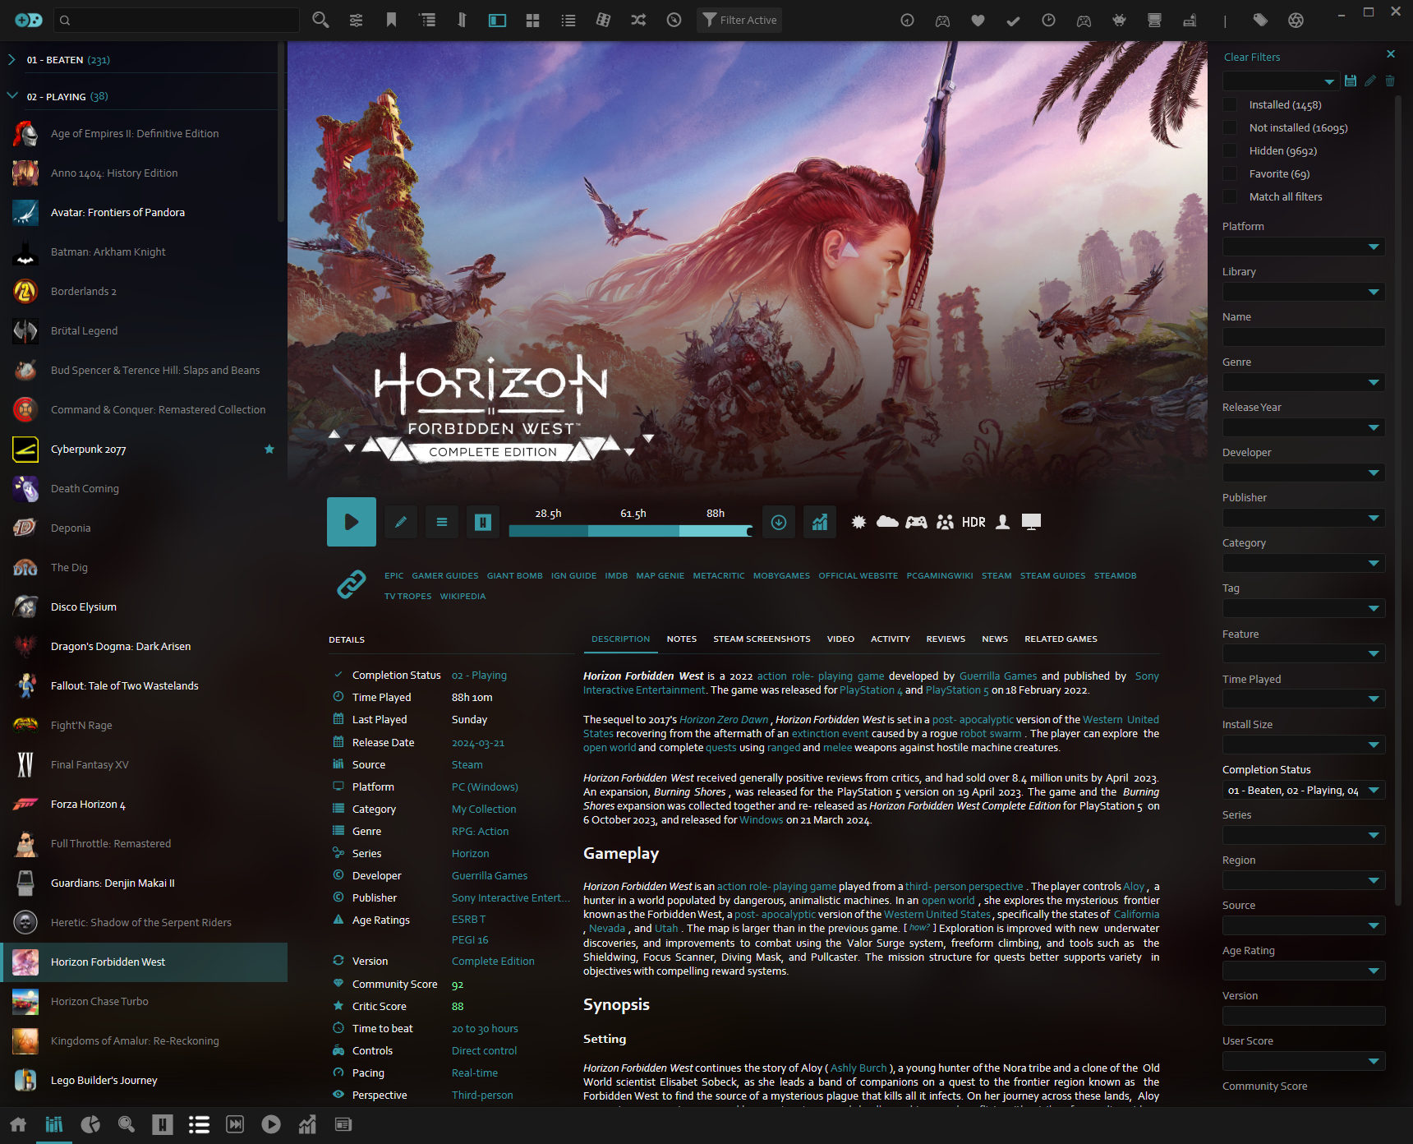The width and height of the screenshot is (1413, 1144).
Task: Open the news panel icon in bottom bar
Action: (343, 1124)
